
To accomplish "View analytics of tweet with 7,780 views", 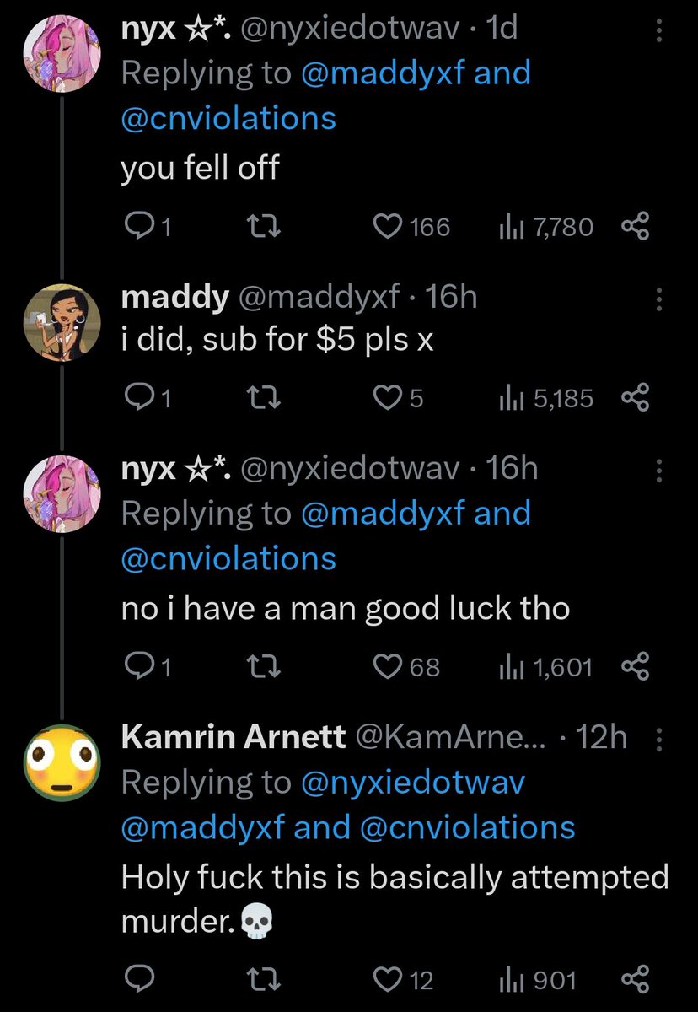I will click(x=546, y=227).
